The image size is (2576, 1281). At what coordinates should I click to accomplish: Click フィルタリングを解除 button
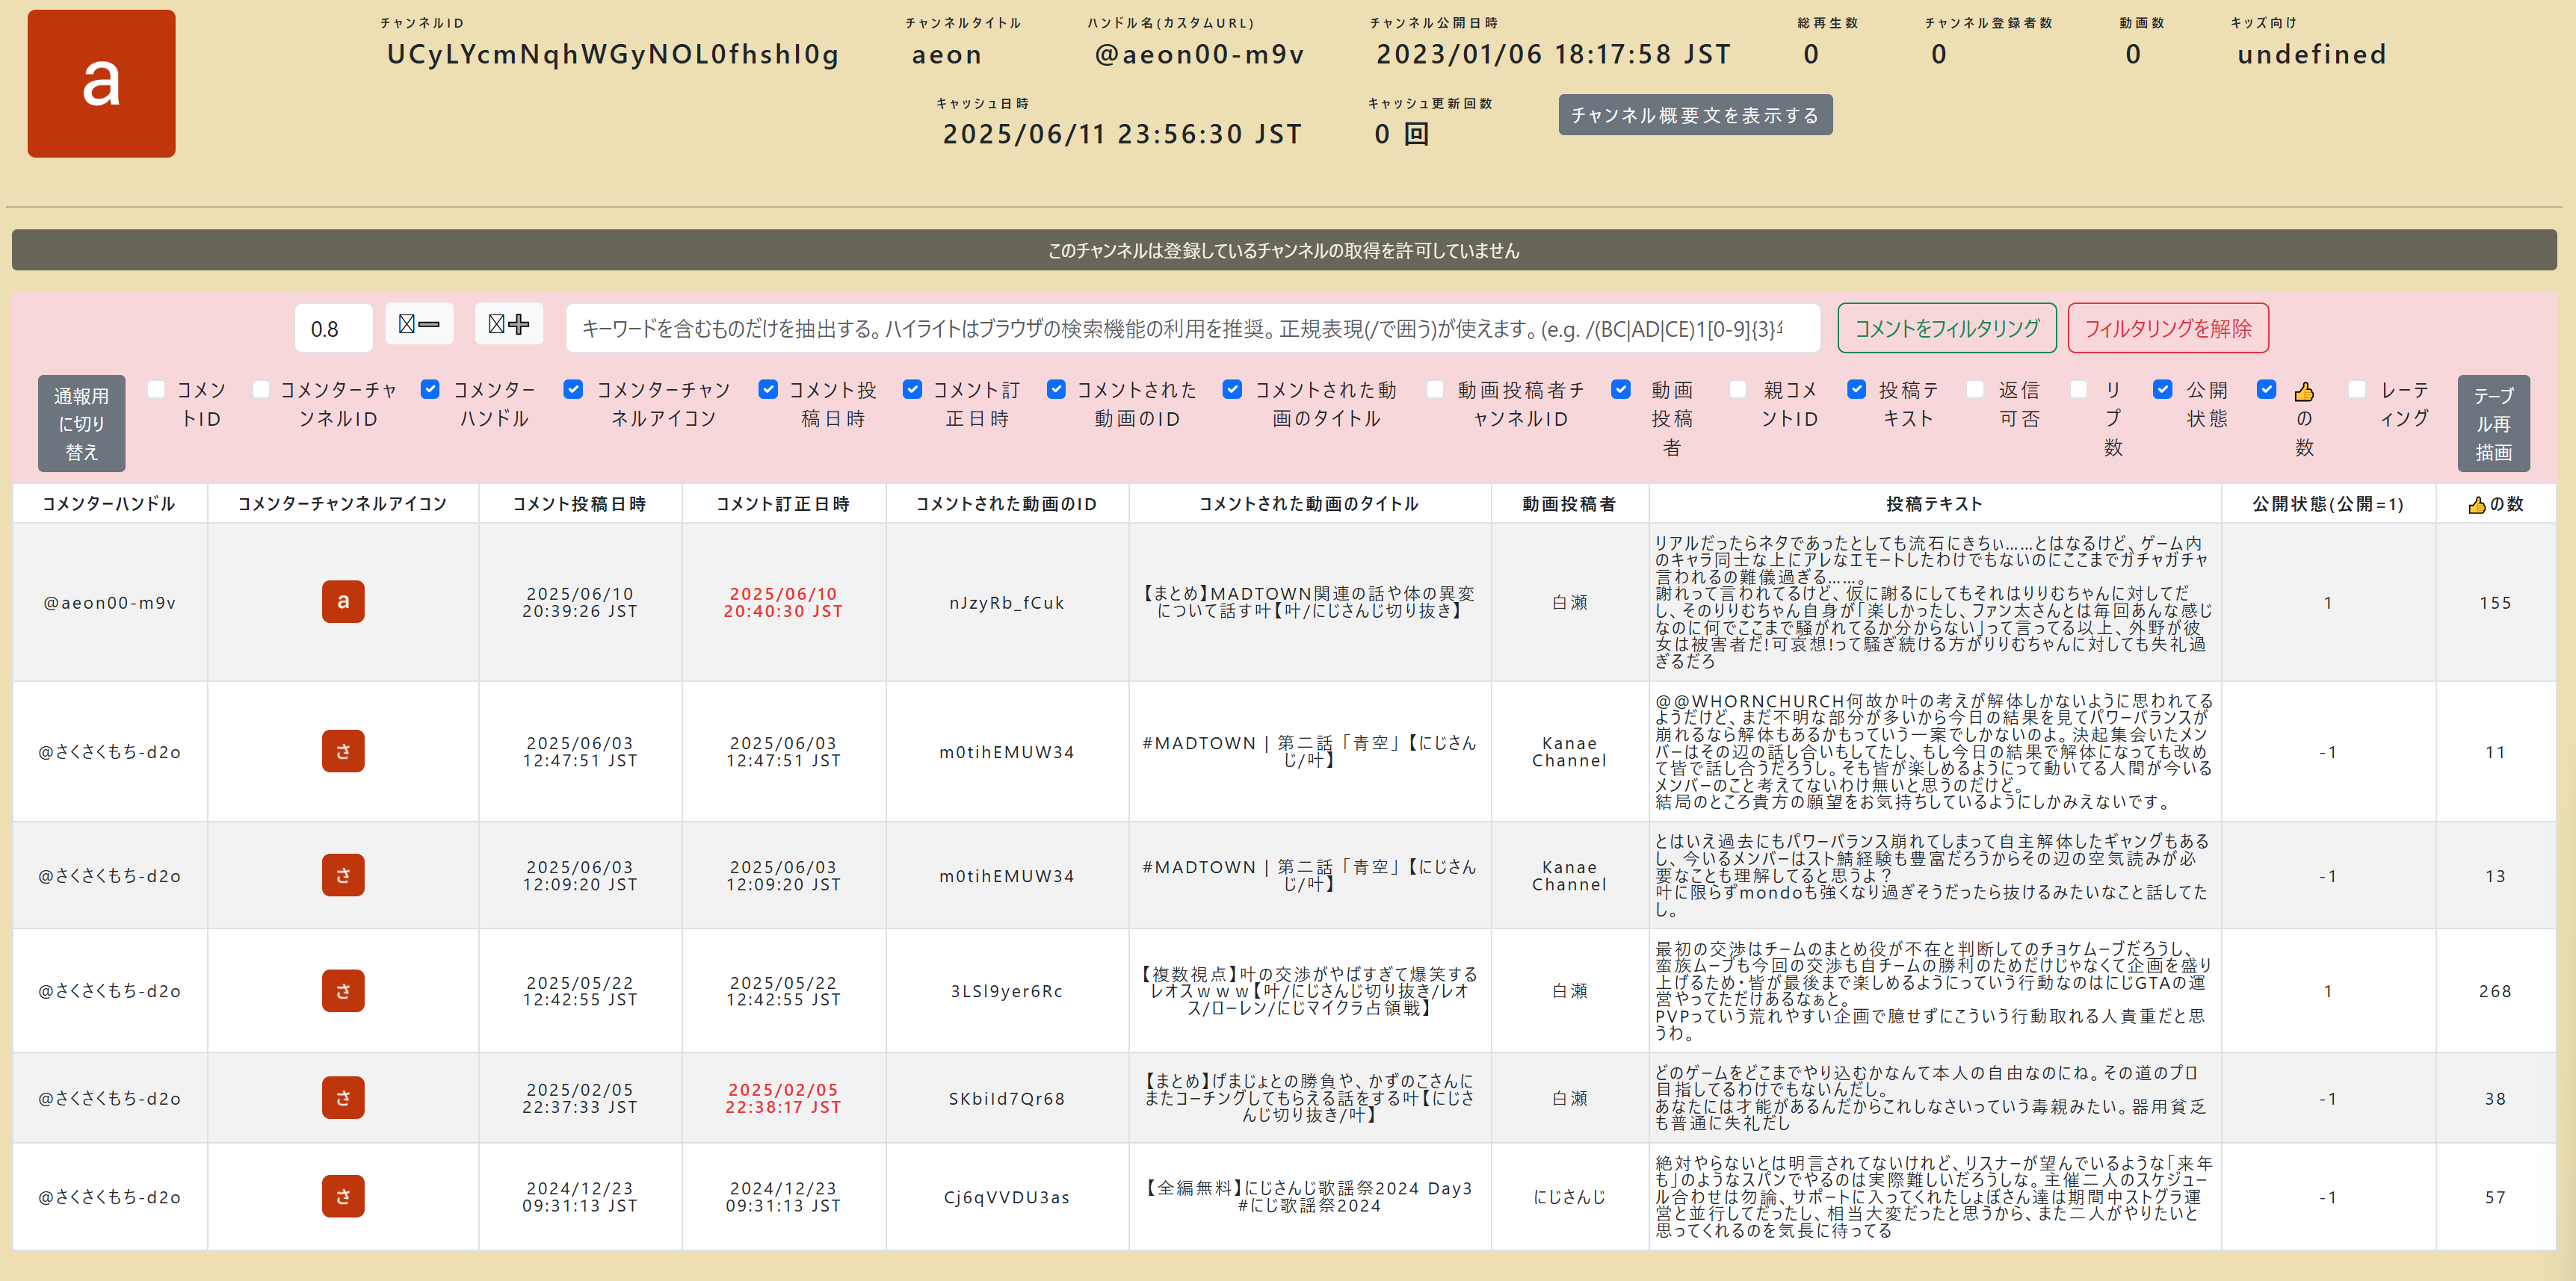2168,328
